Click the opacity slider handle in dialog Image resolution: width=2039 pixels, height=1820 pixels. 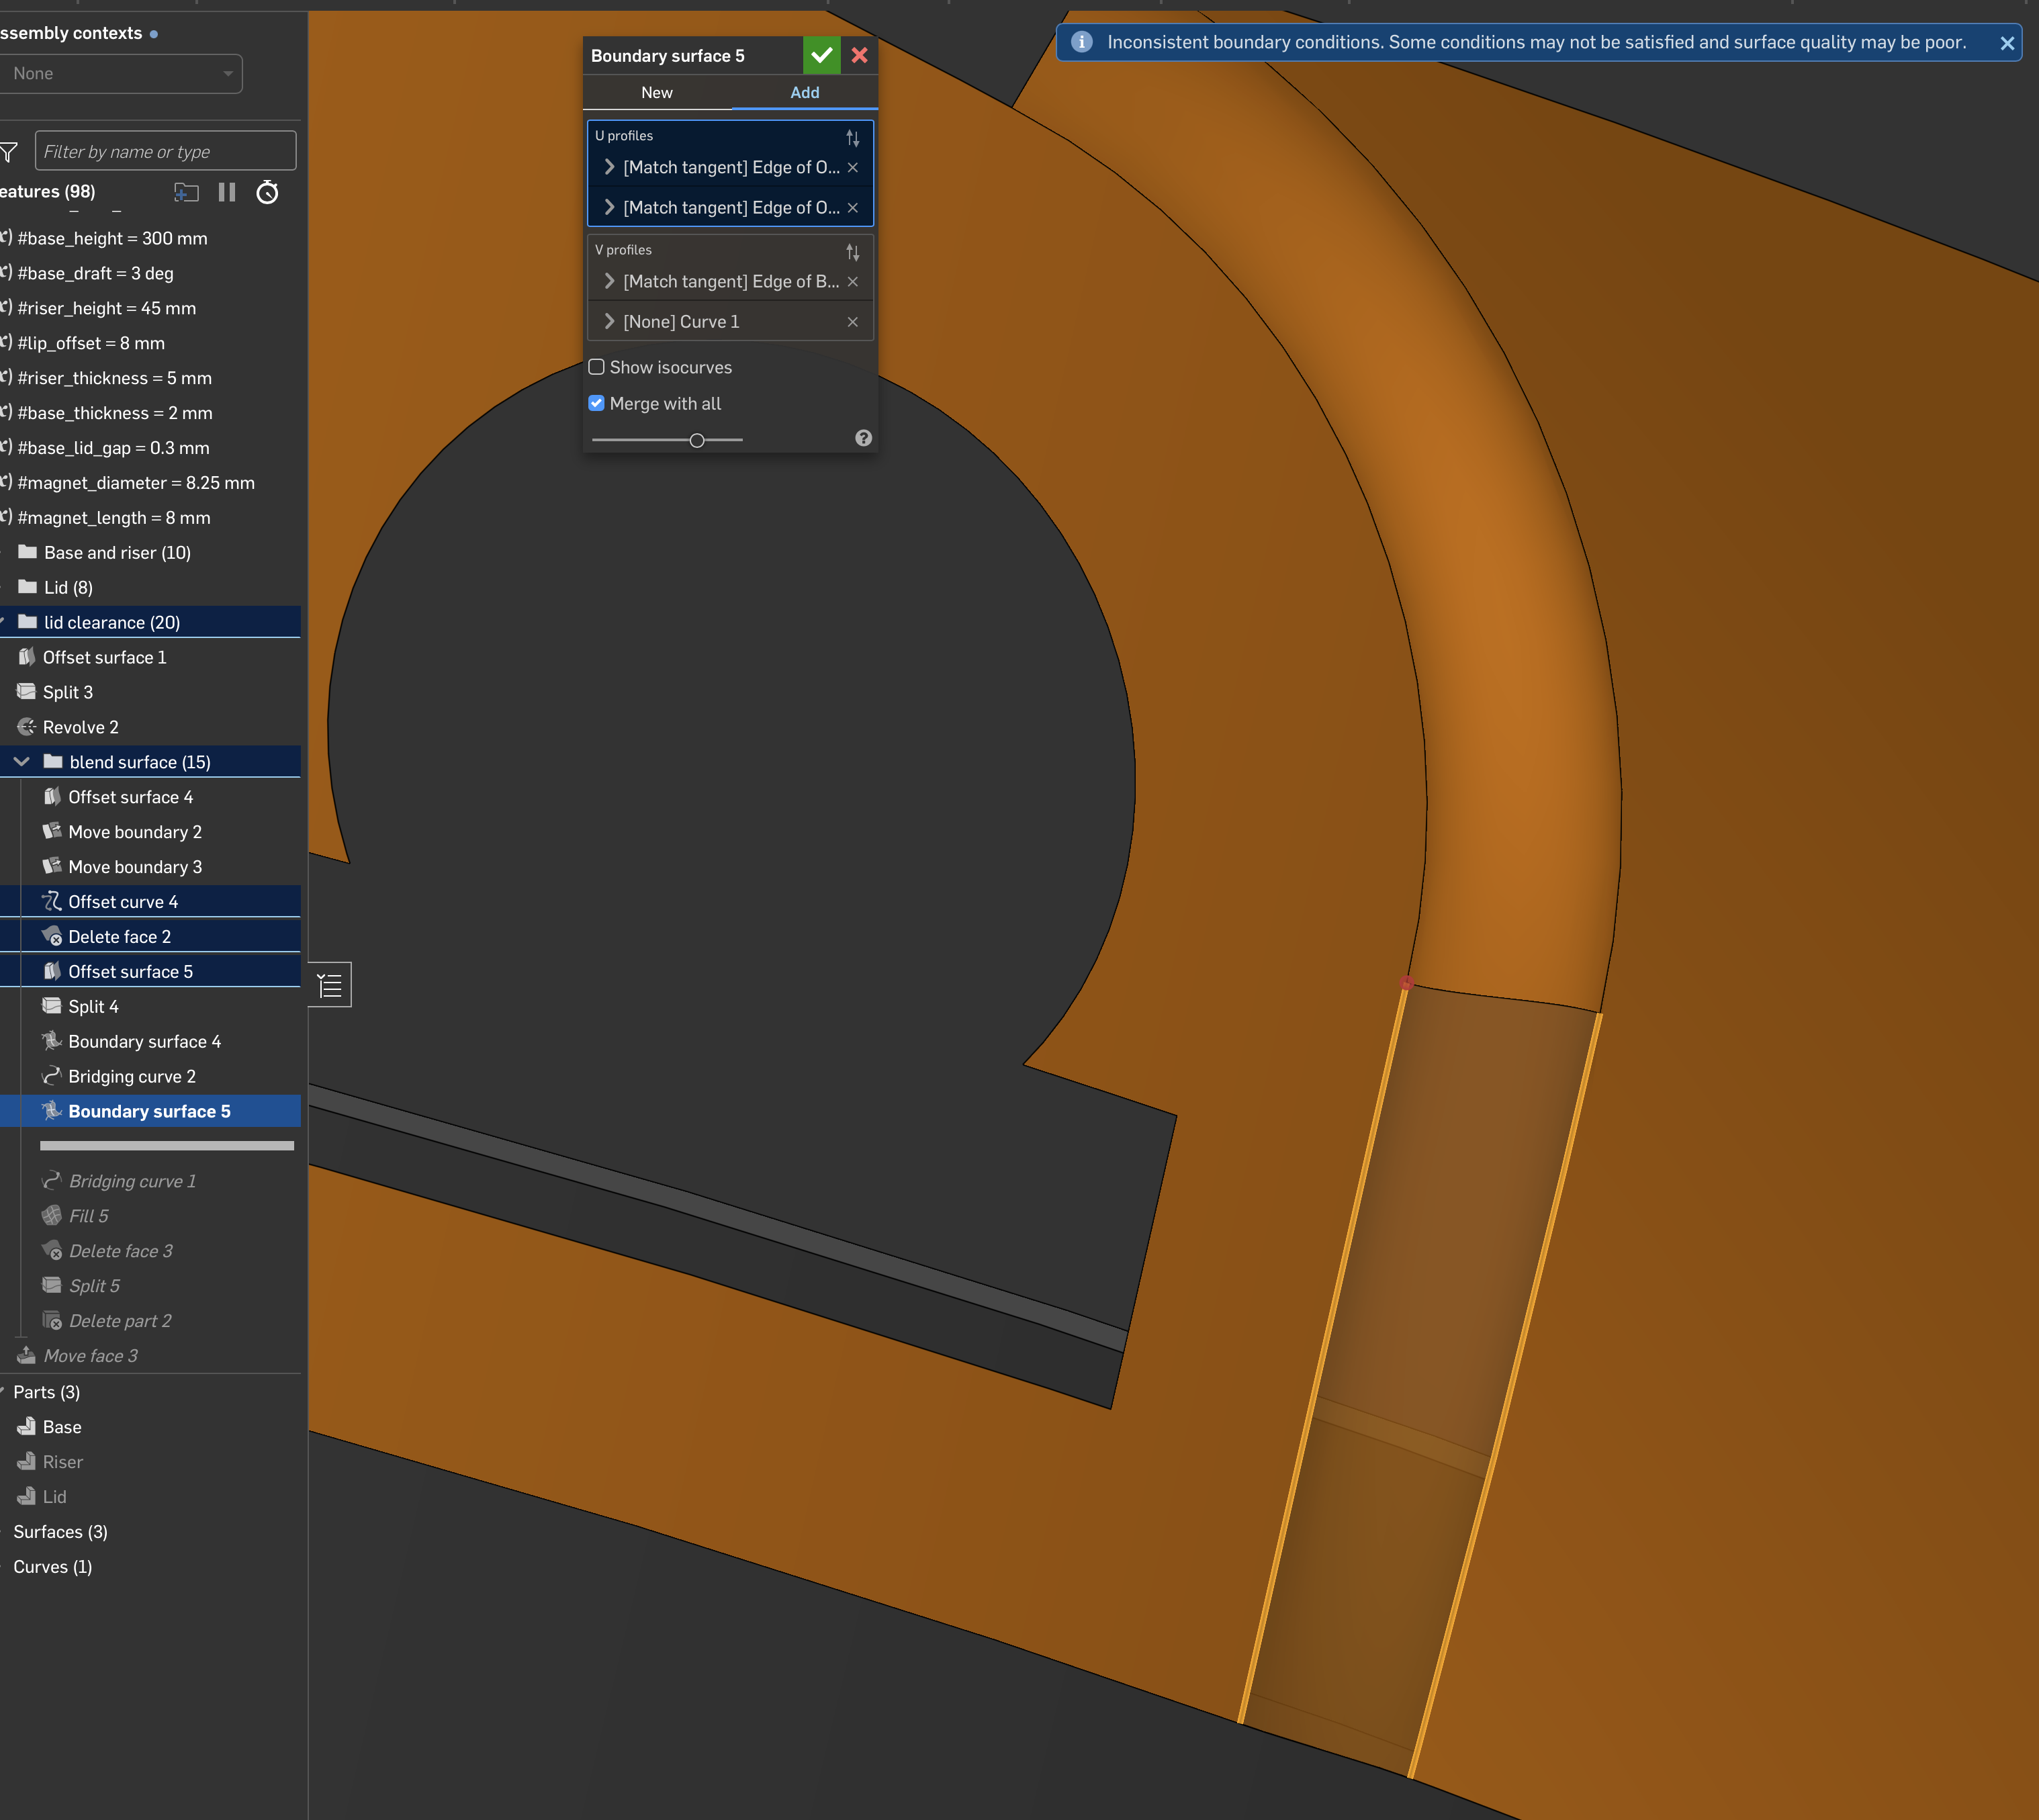click(x=697, y=440)
